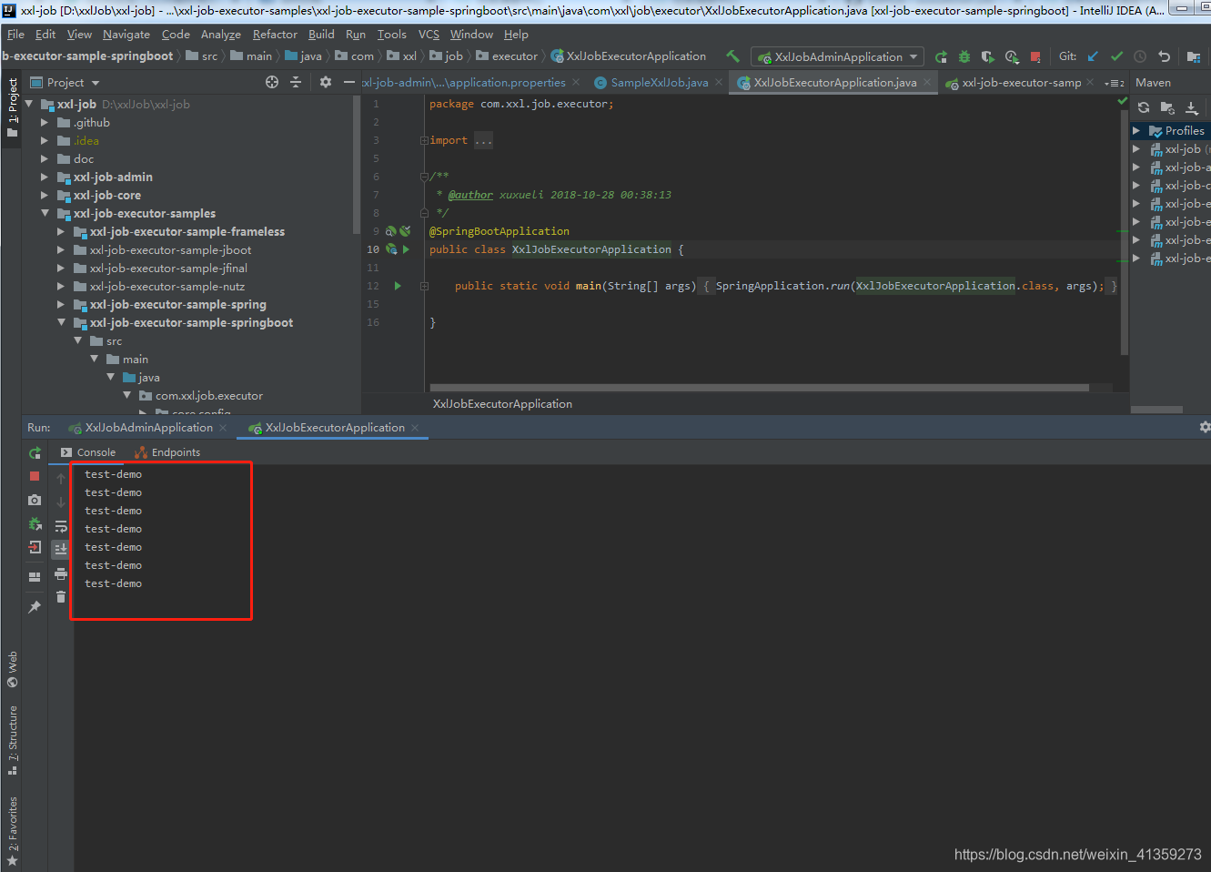Stop the running process in Run panel
1211x872 pixels.
[35, 476]
